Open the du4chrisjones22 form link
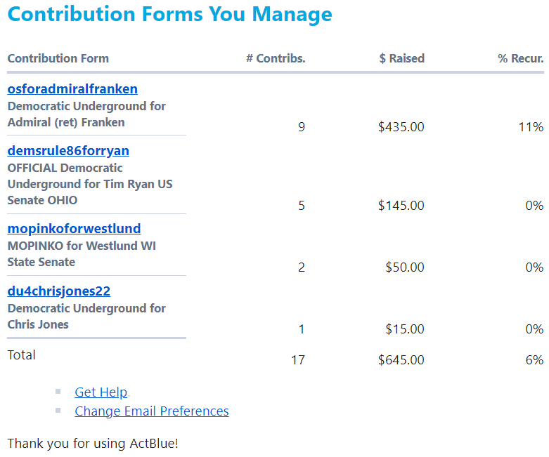The height and width of the screenshot is (457, 549). (59, 291)
